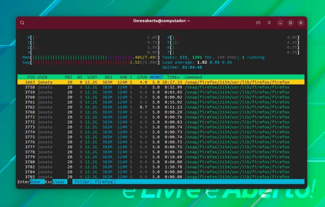Image resolution: width=325 pixels, height=207 pixels.
Task: Open the terminal hamburger menu
Action: (269, 23)
